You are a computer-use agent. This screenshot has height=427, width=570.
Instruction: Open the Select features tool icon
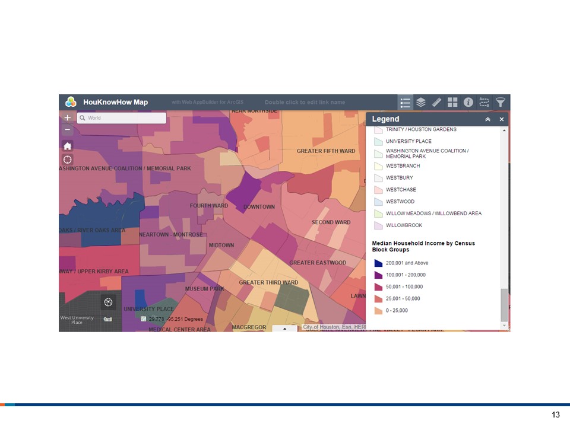pos(484,103)
